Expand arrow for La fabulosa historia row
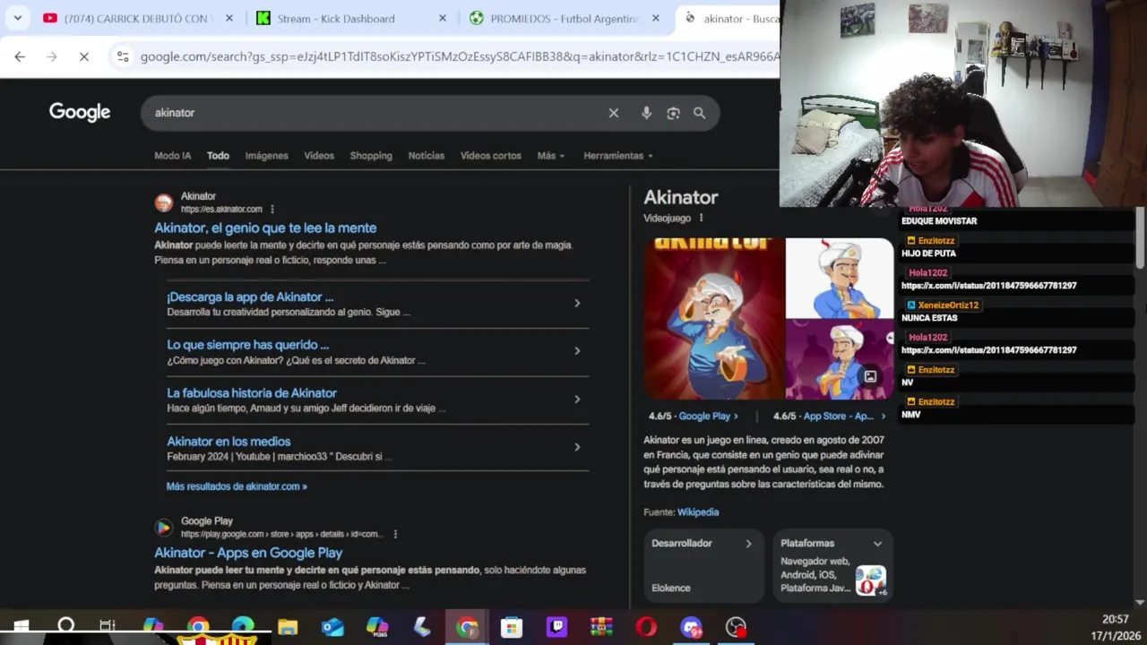This screenshot has height=645, width=1147. point(577,400)
